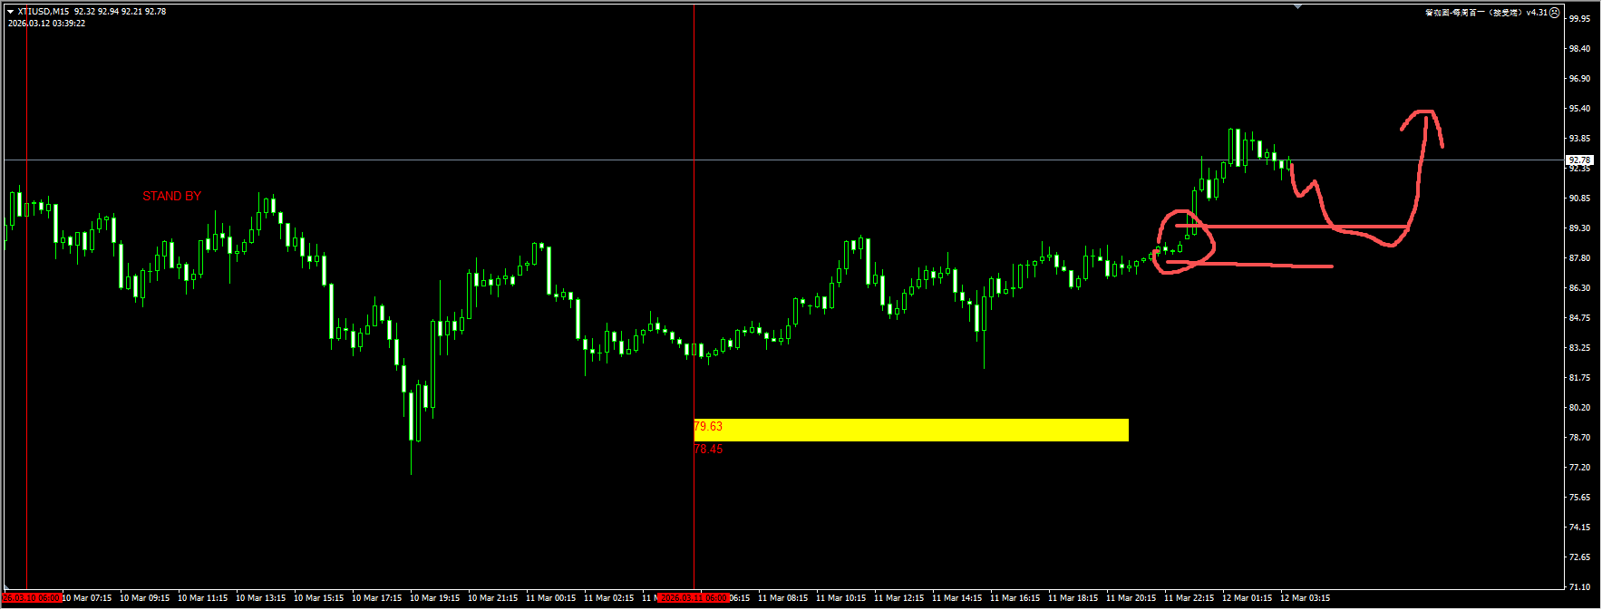The image size is (1602, 610).
Task: Click the 11 Mar 12:15 time axis label
Action: tap(898, 598)
